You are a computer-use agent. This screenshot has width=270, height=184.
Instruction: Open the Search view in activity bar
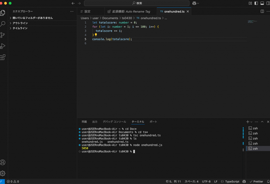pos(3,24)
